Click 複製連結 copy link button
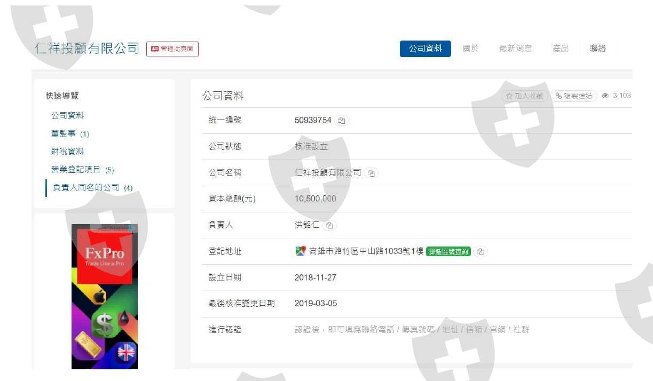The width and height of the screenshot is (653, 381). [x=574, y=96]
